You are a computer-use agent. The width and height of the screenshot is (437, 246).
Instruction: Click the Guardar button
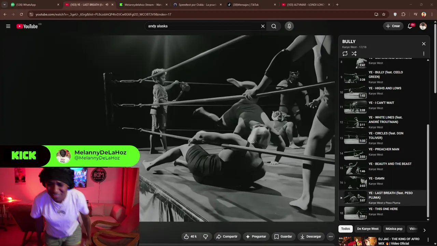(283, 236)
